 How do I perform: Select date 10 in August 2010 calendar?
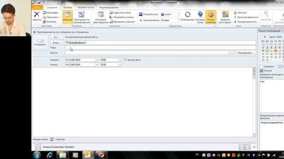click(267, 51)
